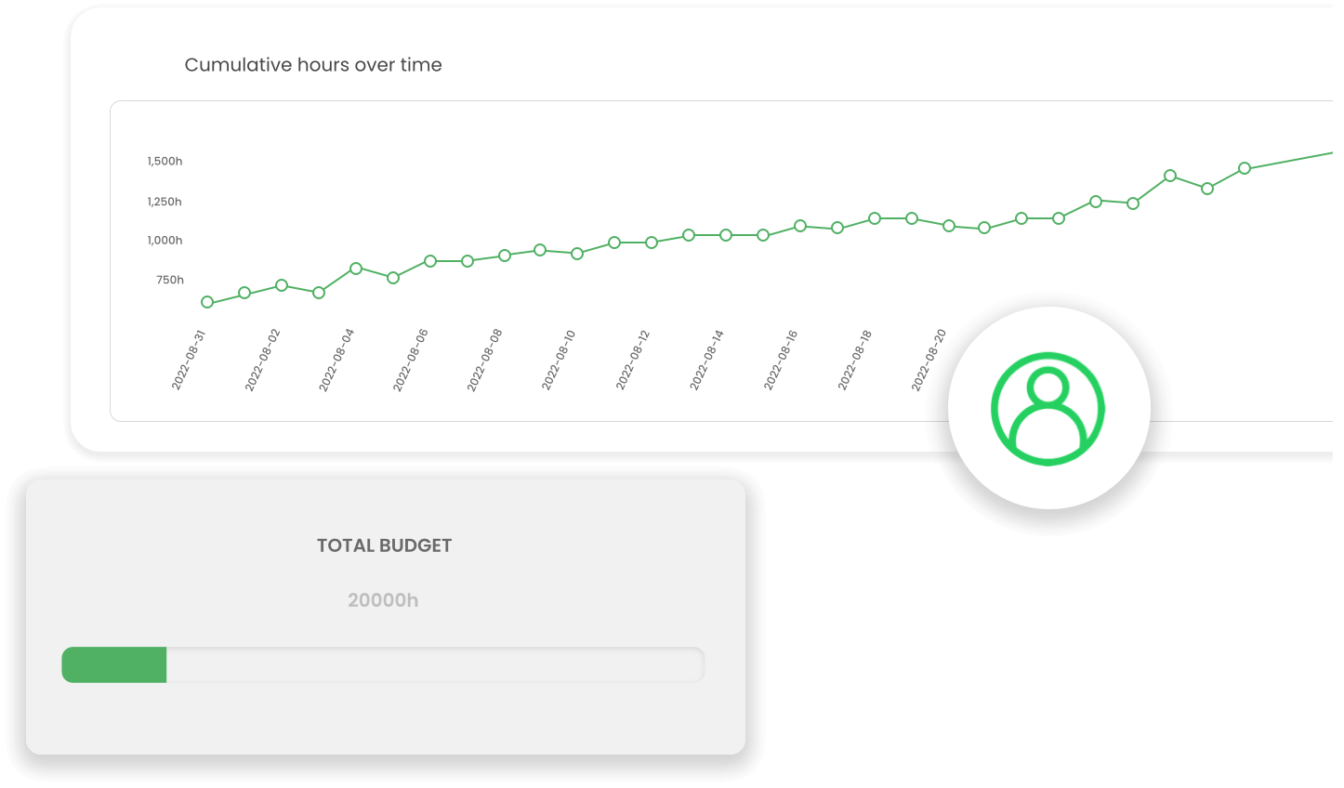Click the 1,500h y-axis label
The height and width of the screenshot is (788, 1344).
coord(165,161)
